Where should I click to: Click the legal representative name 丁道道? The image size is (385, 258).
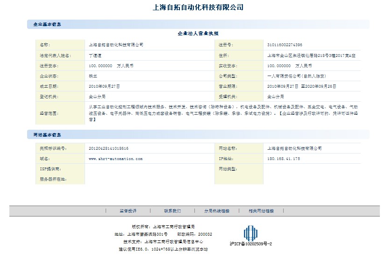point(95,56)
